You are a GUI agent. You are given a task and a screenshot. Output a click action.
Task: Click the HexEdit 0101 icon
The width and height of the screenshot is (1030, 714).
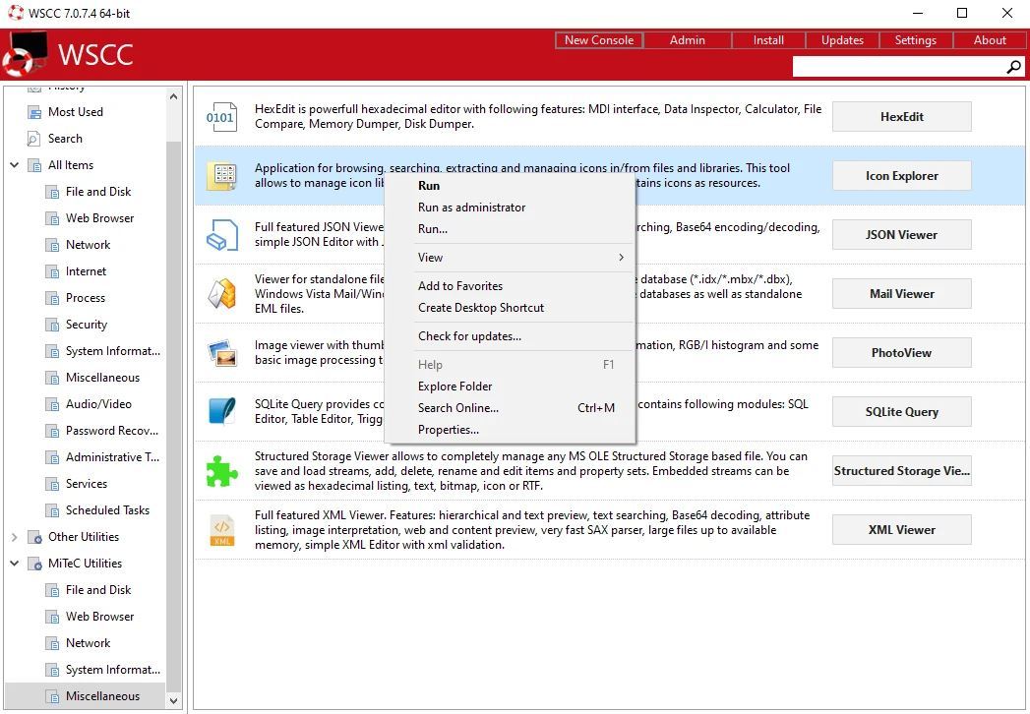[x=221, y=117]
